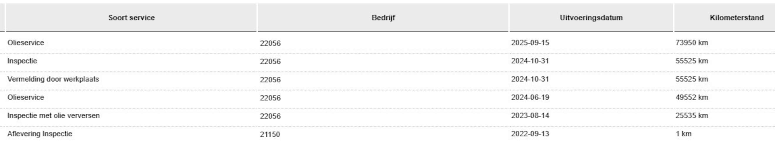The height and width of the screenshot is (141, 775).
Task: Click the date 2022-09-13
Action: 530,134
